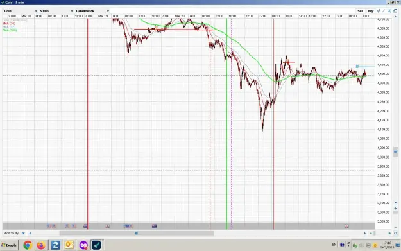Click the clock showing 17:16
The image size is (401, 251).
click(387, 243)
